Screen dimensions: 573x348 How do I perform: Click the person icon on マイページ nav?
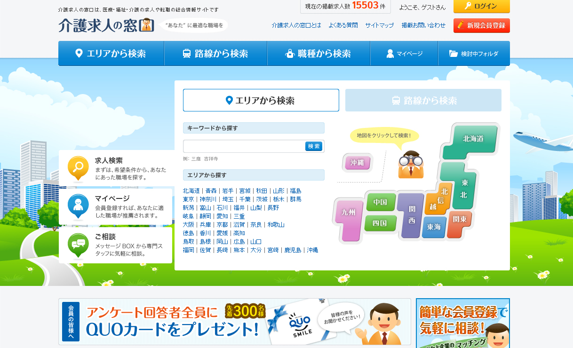[390, 53]
